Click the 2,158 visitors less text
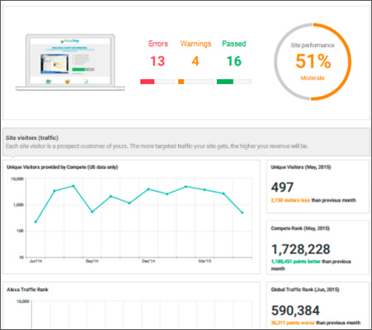Viewport: 372px width, 330px height. (290, 200)
